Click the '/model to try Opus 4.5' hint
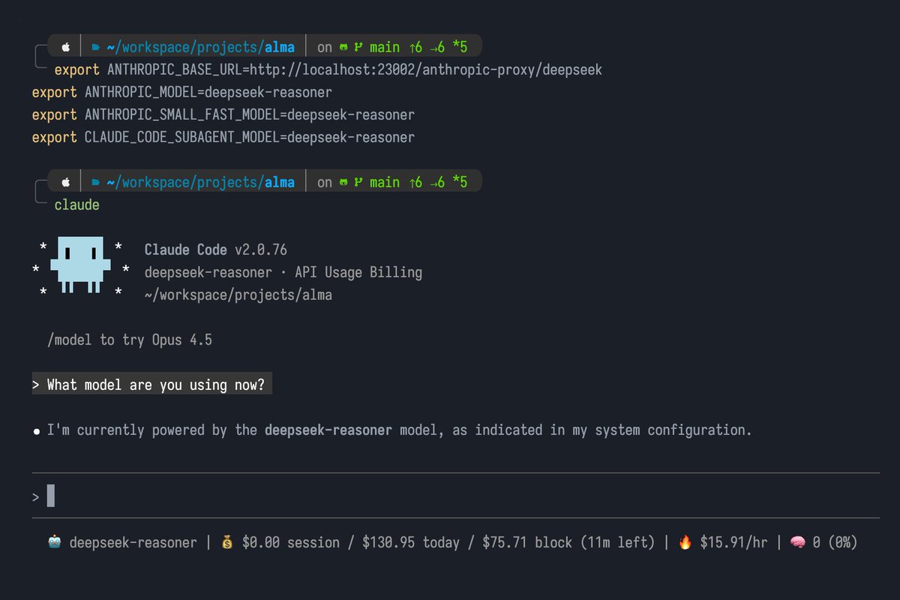The height and width of the screenshot is (600, 900). (x=129, y=340)
